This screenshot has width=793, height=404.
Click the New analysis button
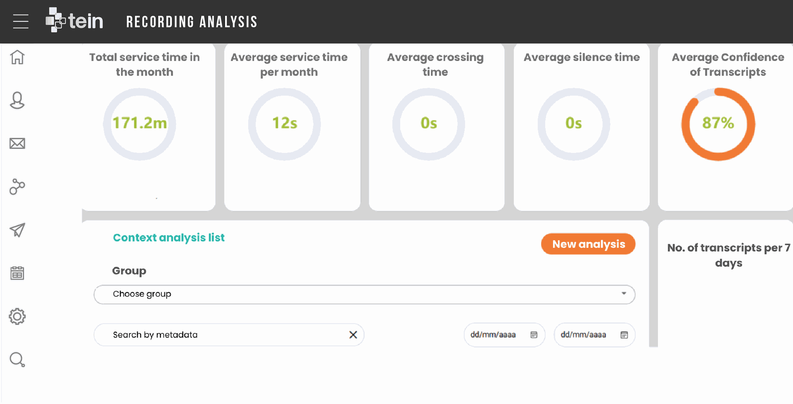click(x=588, y=244)
